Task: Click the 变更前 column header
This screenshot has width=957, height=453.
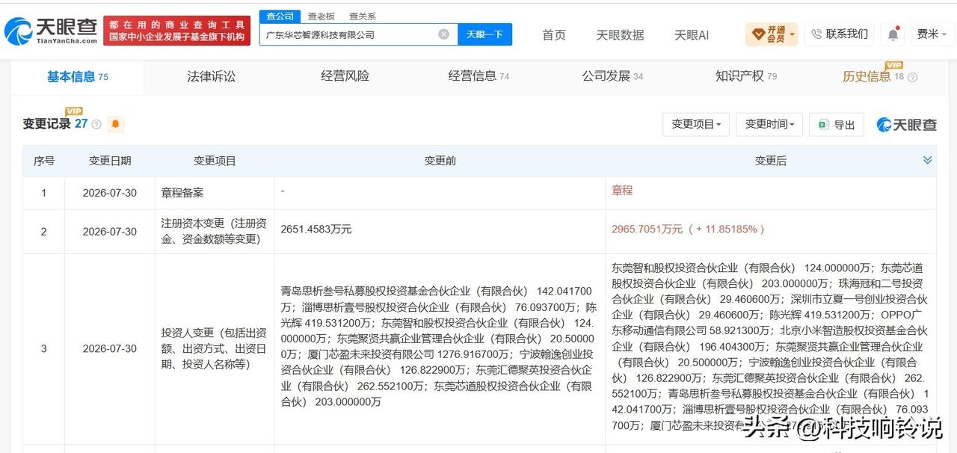Action: pos(440,161)
